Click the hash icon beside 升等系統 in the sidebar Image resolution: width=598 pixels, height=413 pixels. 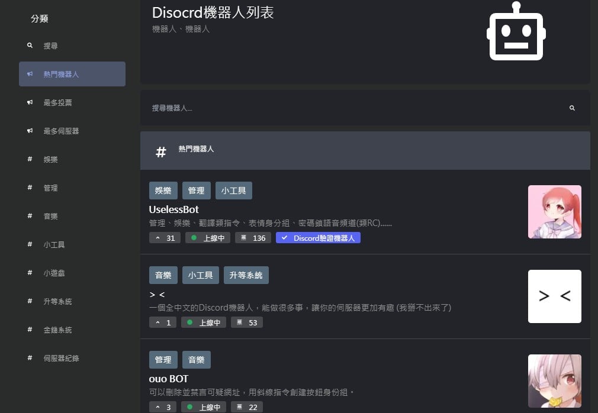tap(30, 301)
